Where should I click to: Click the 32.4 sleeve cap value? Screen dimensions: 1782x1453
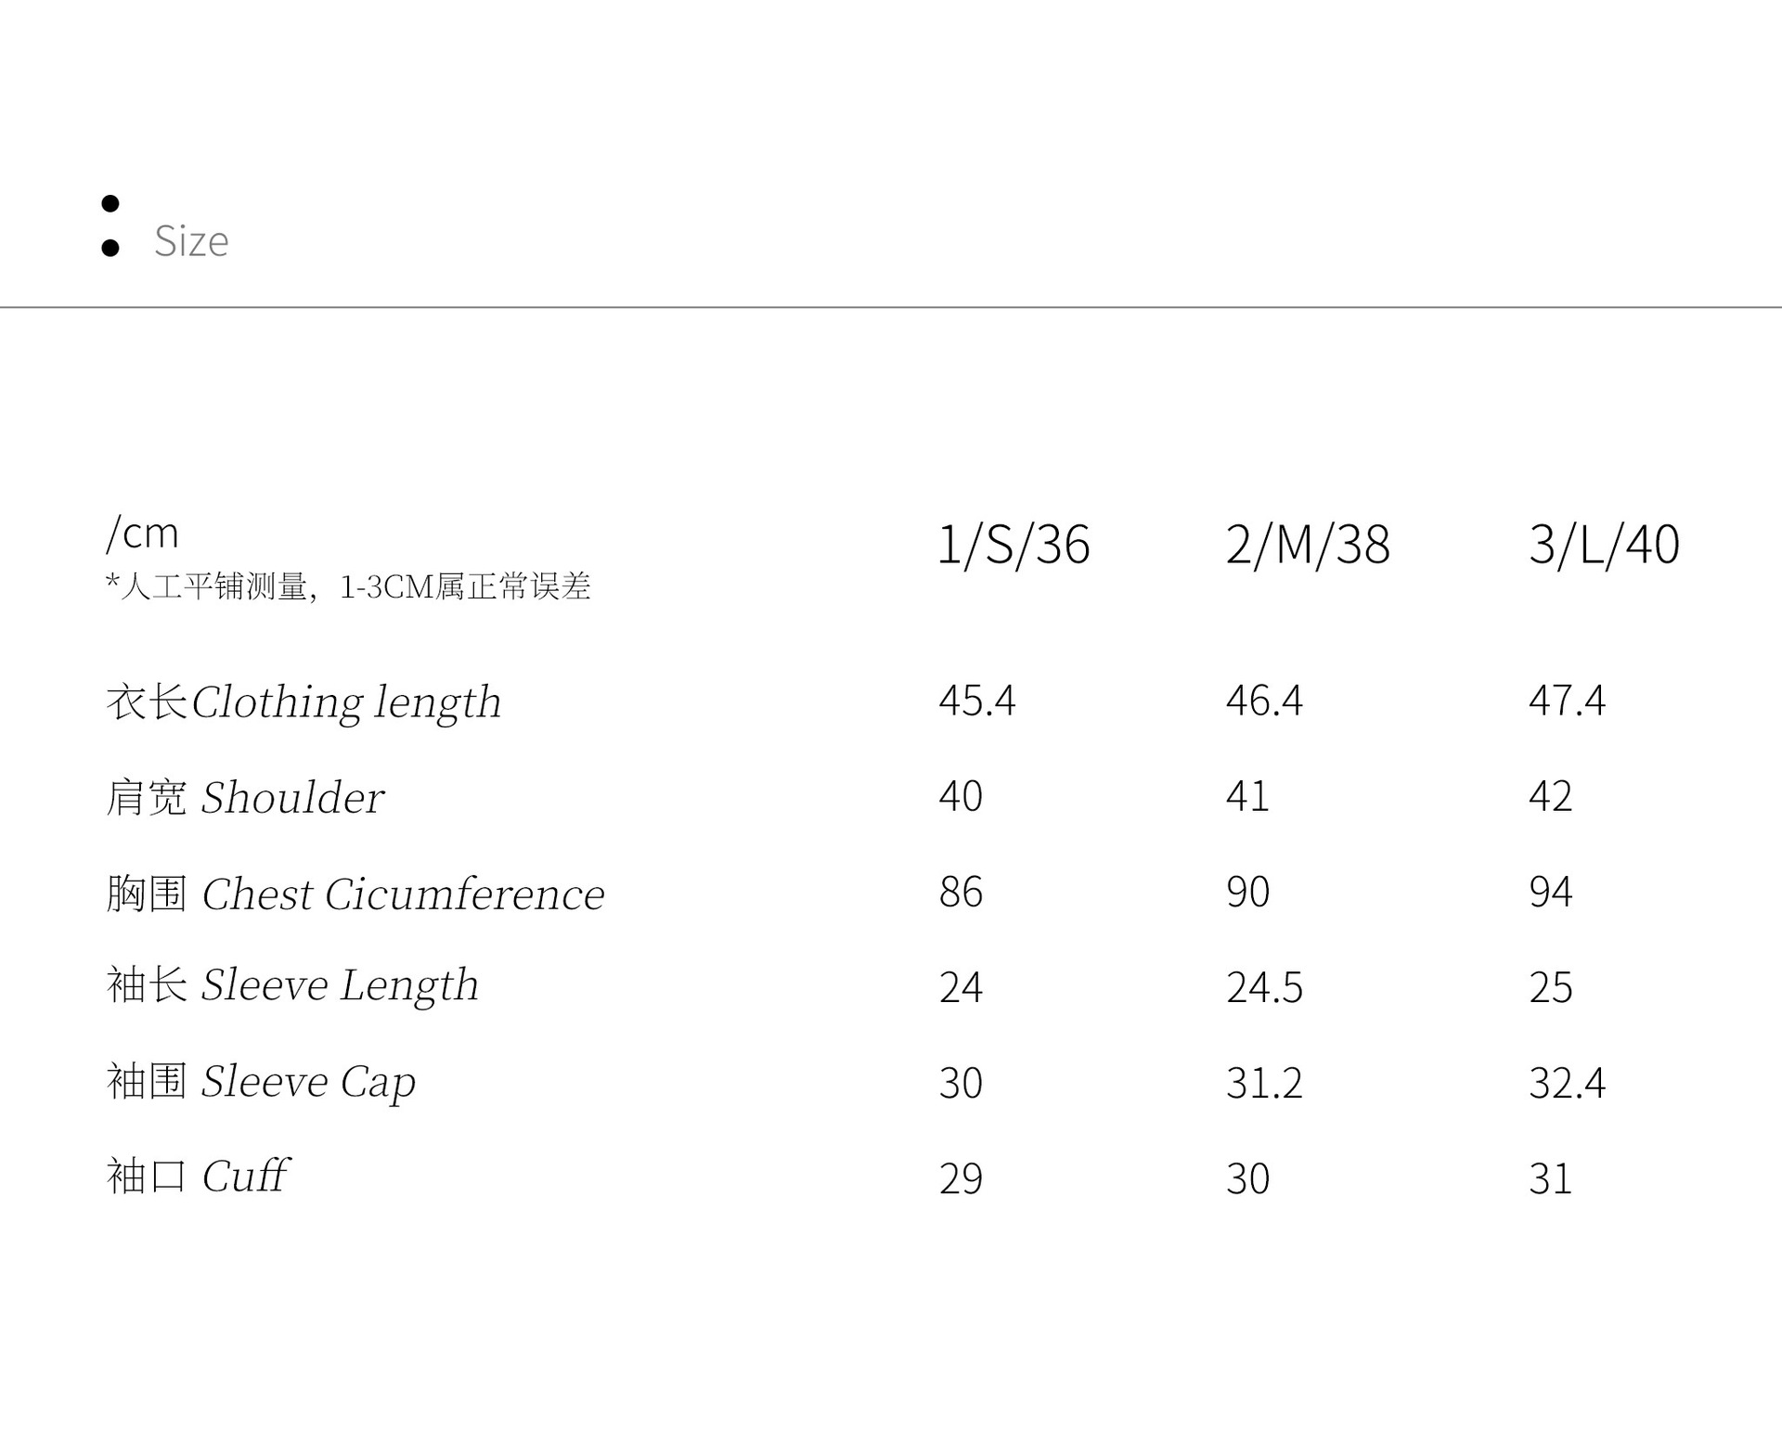[x=1567, y=1084]
